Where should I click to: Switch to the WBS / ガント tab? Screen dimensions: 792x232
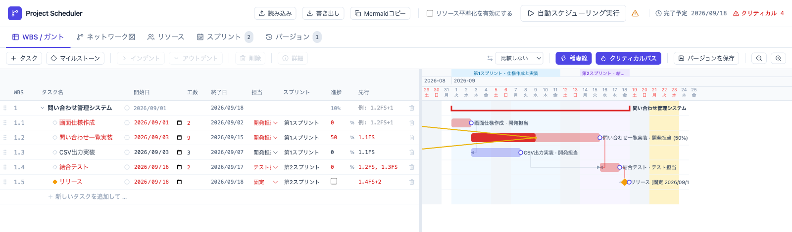pos(38,37)
